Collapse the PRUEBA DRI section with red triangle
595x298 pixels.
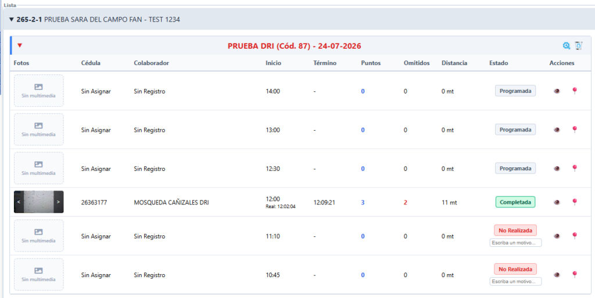[x=20, y=45]
